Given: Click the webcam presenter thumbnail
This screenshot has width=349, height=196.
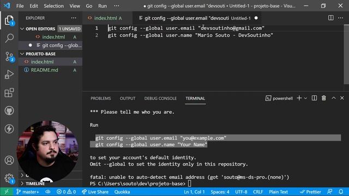Looking at the screenshot, I should coord(47,151).
